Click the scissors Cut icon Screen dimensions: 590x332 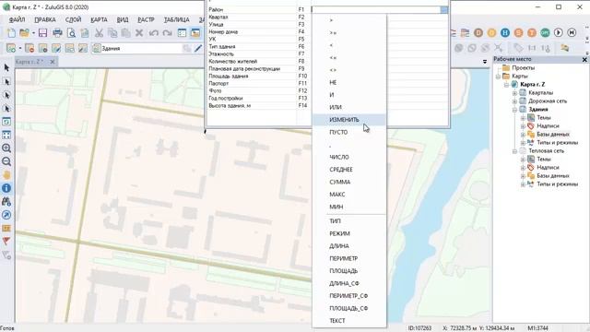[x=99, y=33]
